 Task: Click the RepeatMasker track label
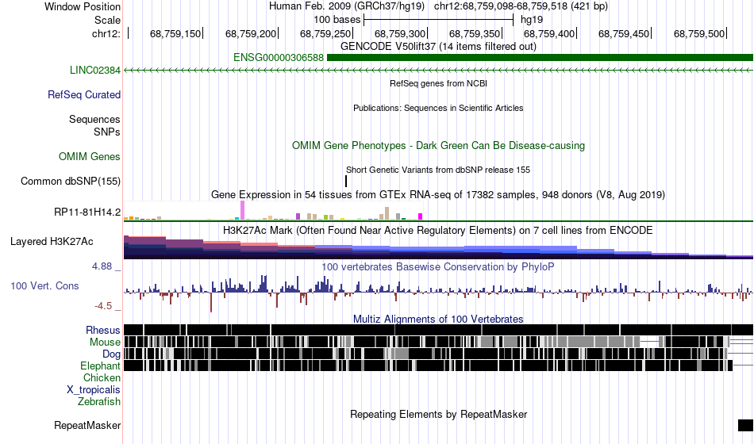[x=87, y=425]
